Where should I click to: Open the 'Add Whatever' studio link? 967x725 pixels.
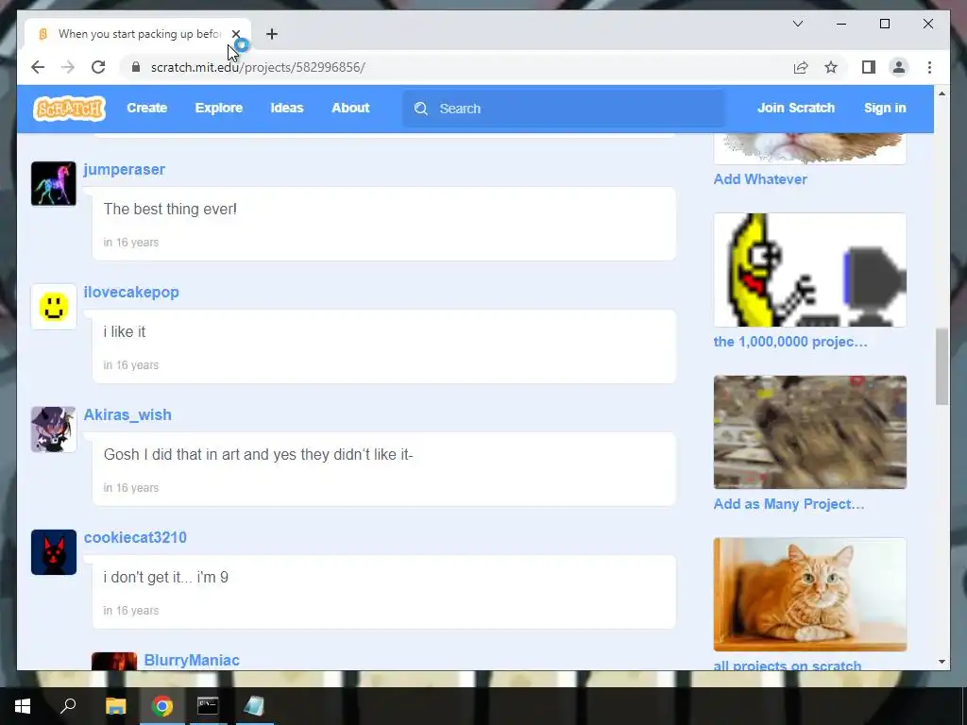point(760,179)
